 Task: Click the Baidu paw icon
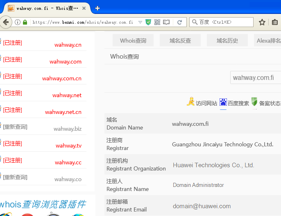coord(223,102)
